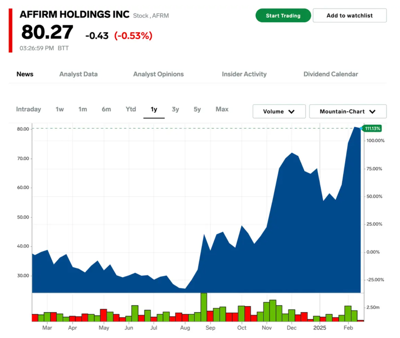The image size is (400, 338).
Task: Select the Ytd range
Action: (x=130, y=109)
